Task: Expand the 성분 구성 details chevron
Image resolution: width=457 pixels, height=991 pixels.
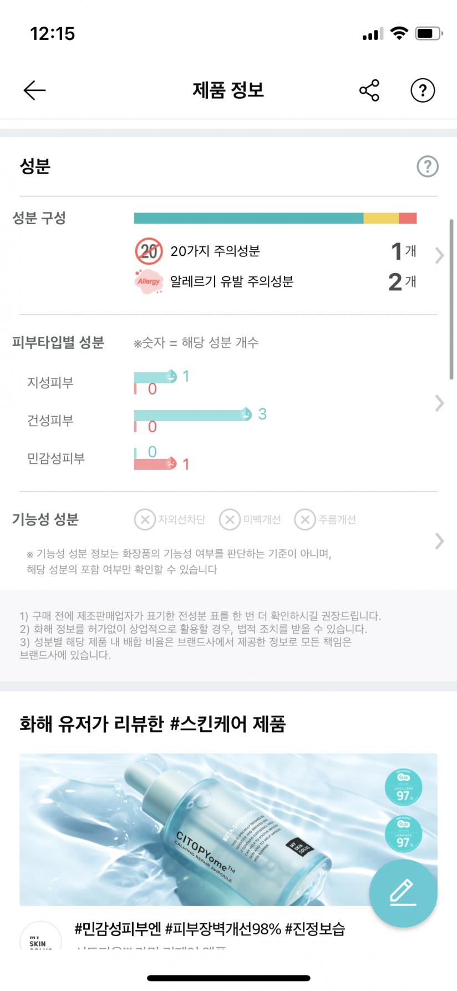Action: pyautogui.click(x=439, y=256)
